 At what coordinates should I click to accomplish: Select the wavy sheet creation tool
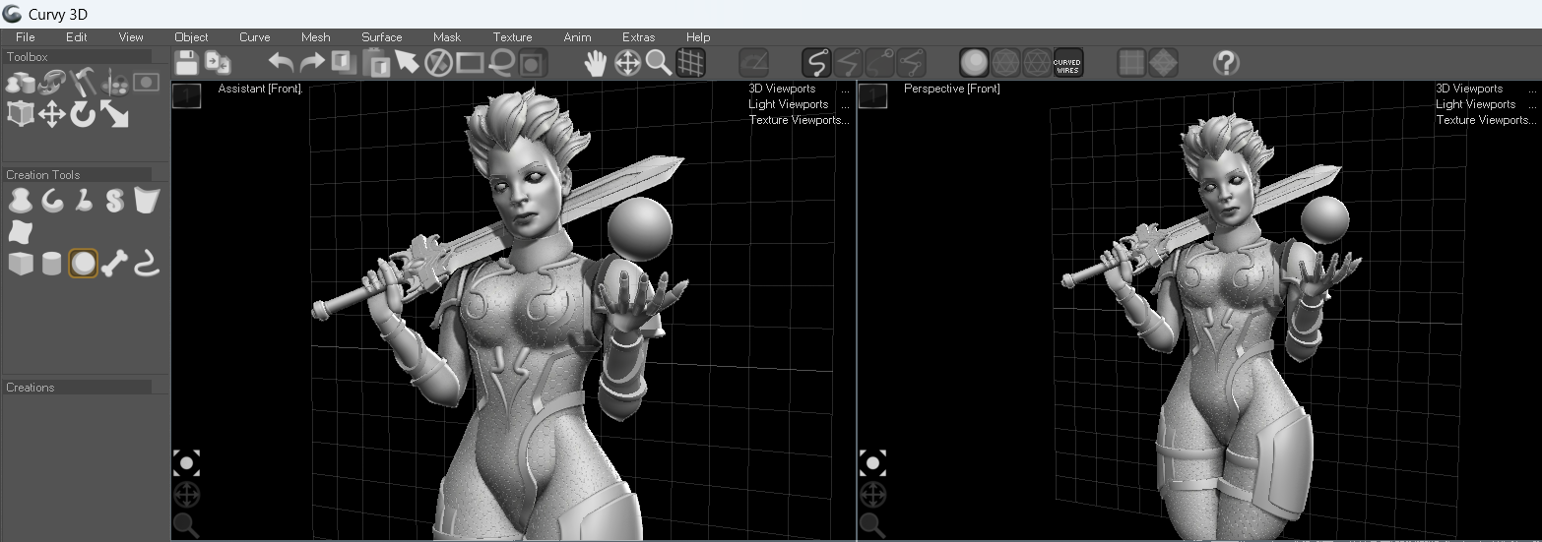click(20, 232)
